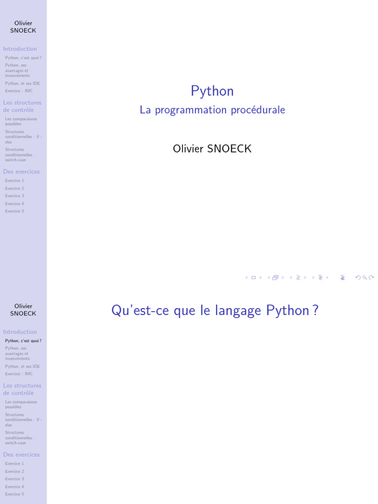Image resolution: width=378 pixels, height=504 pixels.
Task: Select Exercice 2 in second slide sidebar
Action: coord(14,472)
